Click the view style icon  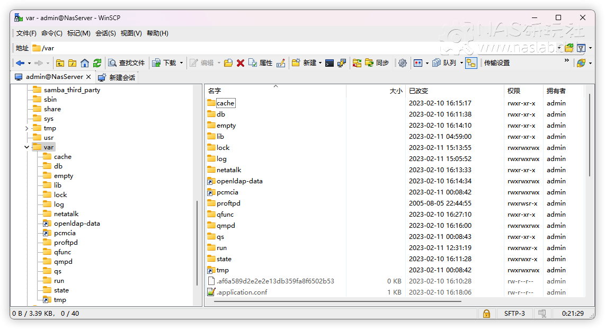tap(418, 63)
